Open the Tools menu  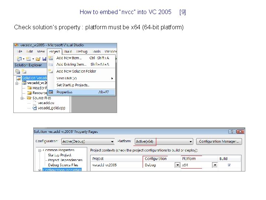click(97, 51)
